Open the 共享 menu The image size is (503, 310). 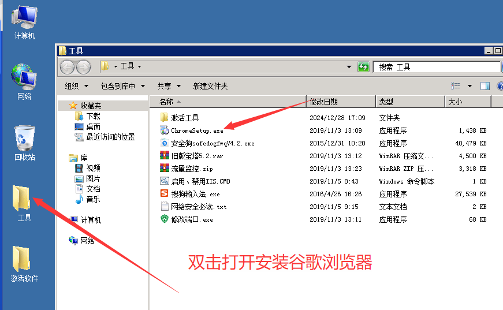(x=169, y=86)
